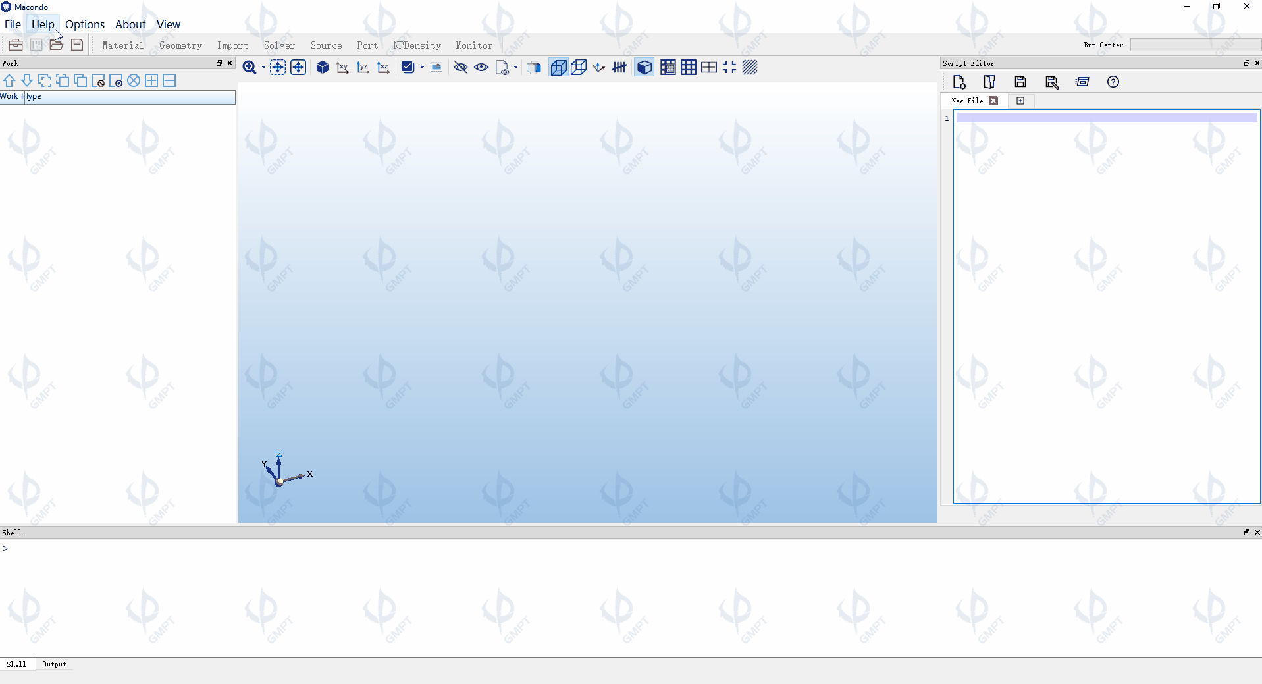
Task: Create a new script file in Script Editor
Action: (x=959, y=82)
